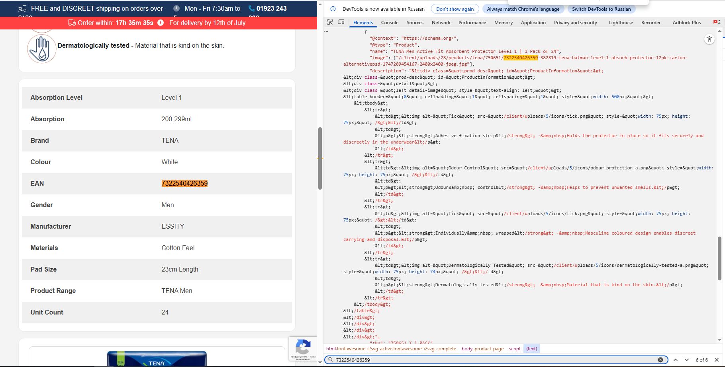Image resolution: width=725 pixels, height=367 pixels.
Task: Clear the DevTools search query
Action: click(660, 360)
